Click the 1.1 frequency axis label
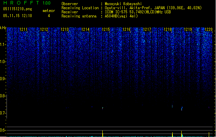The image size is (216, 137). pyautogui.click(x=3, y=45)
